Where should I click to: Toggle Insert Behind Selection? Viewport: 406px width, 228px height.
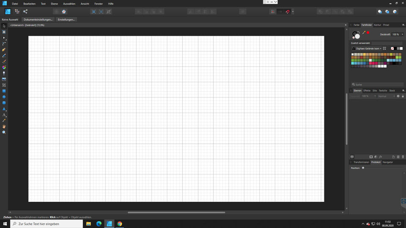point(380,11)
